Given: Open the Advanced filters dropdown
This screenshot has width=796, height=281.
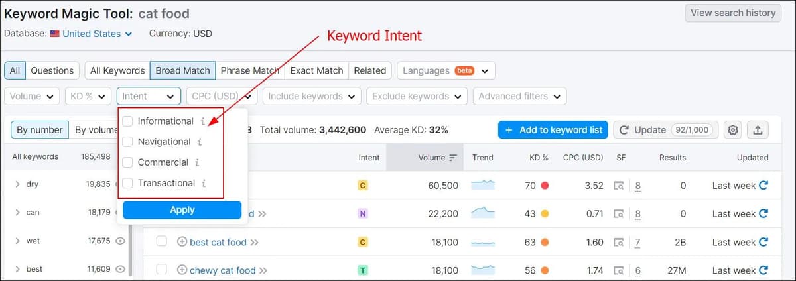Looking at the screenshot, I should 519,96.
